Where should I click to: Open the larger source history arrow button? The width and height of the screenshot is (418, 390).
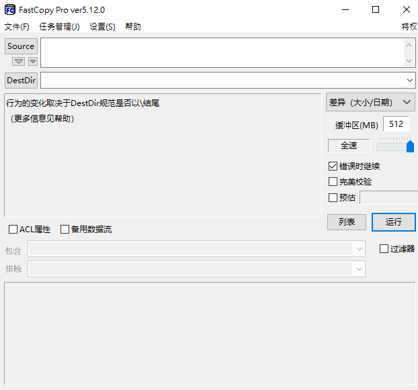[x=18, y=62]
